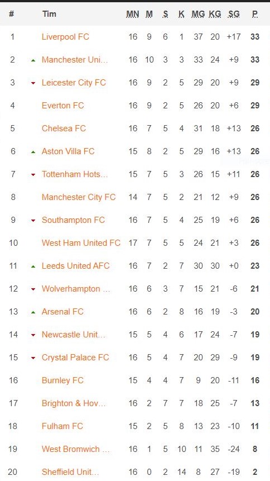The image size is (270, 481).
Task: Open Manchester City FC team link
Action: click(x=79, y=197)
